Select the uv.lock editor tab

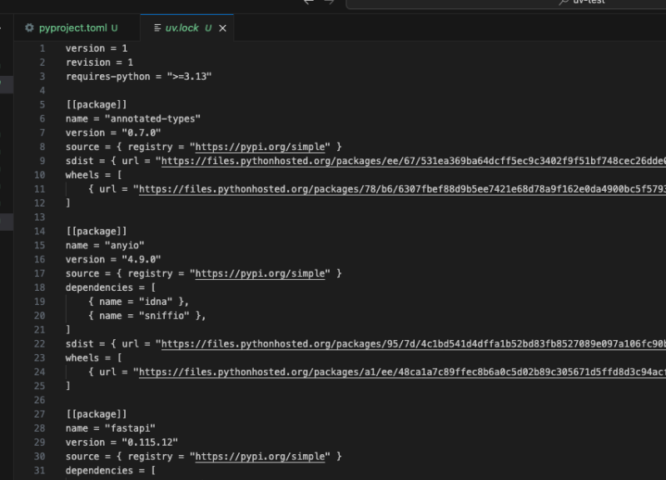[181, 27]
